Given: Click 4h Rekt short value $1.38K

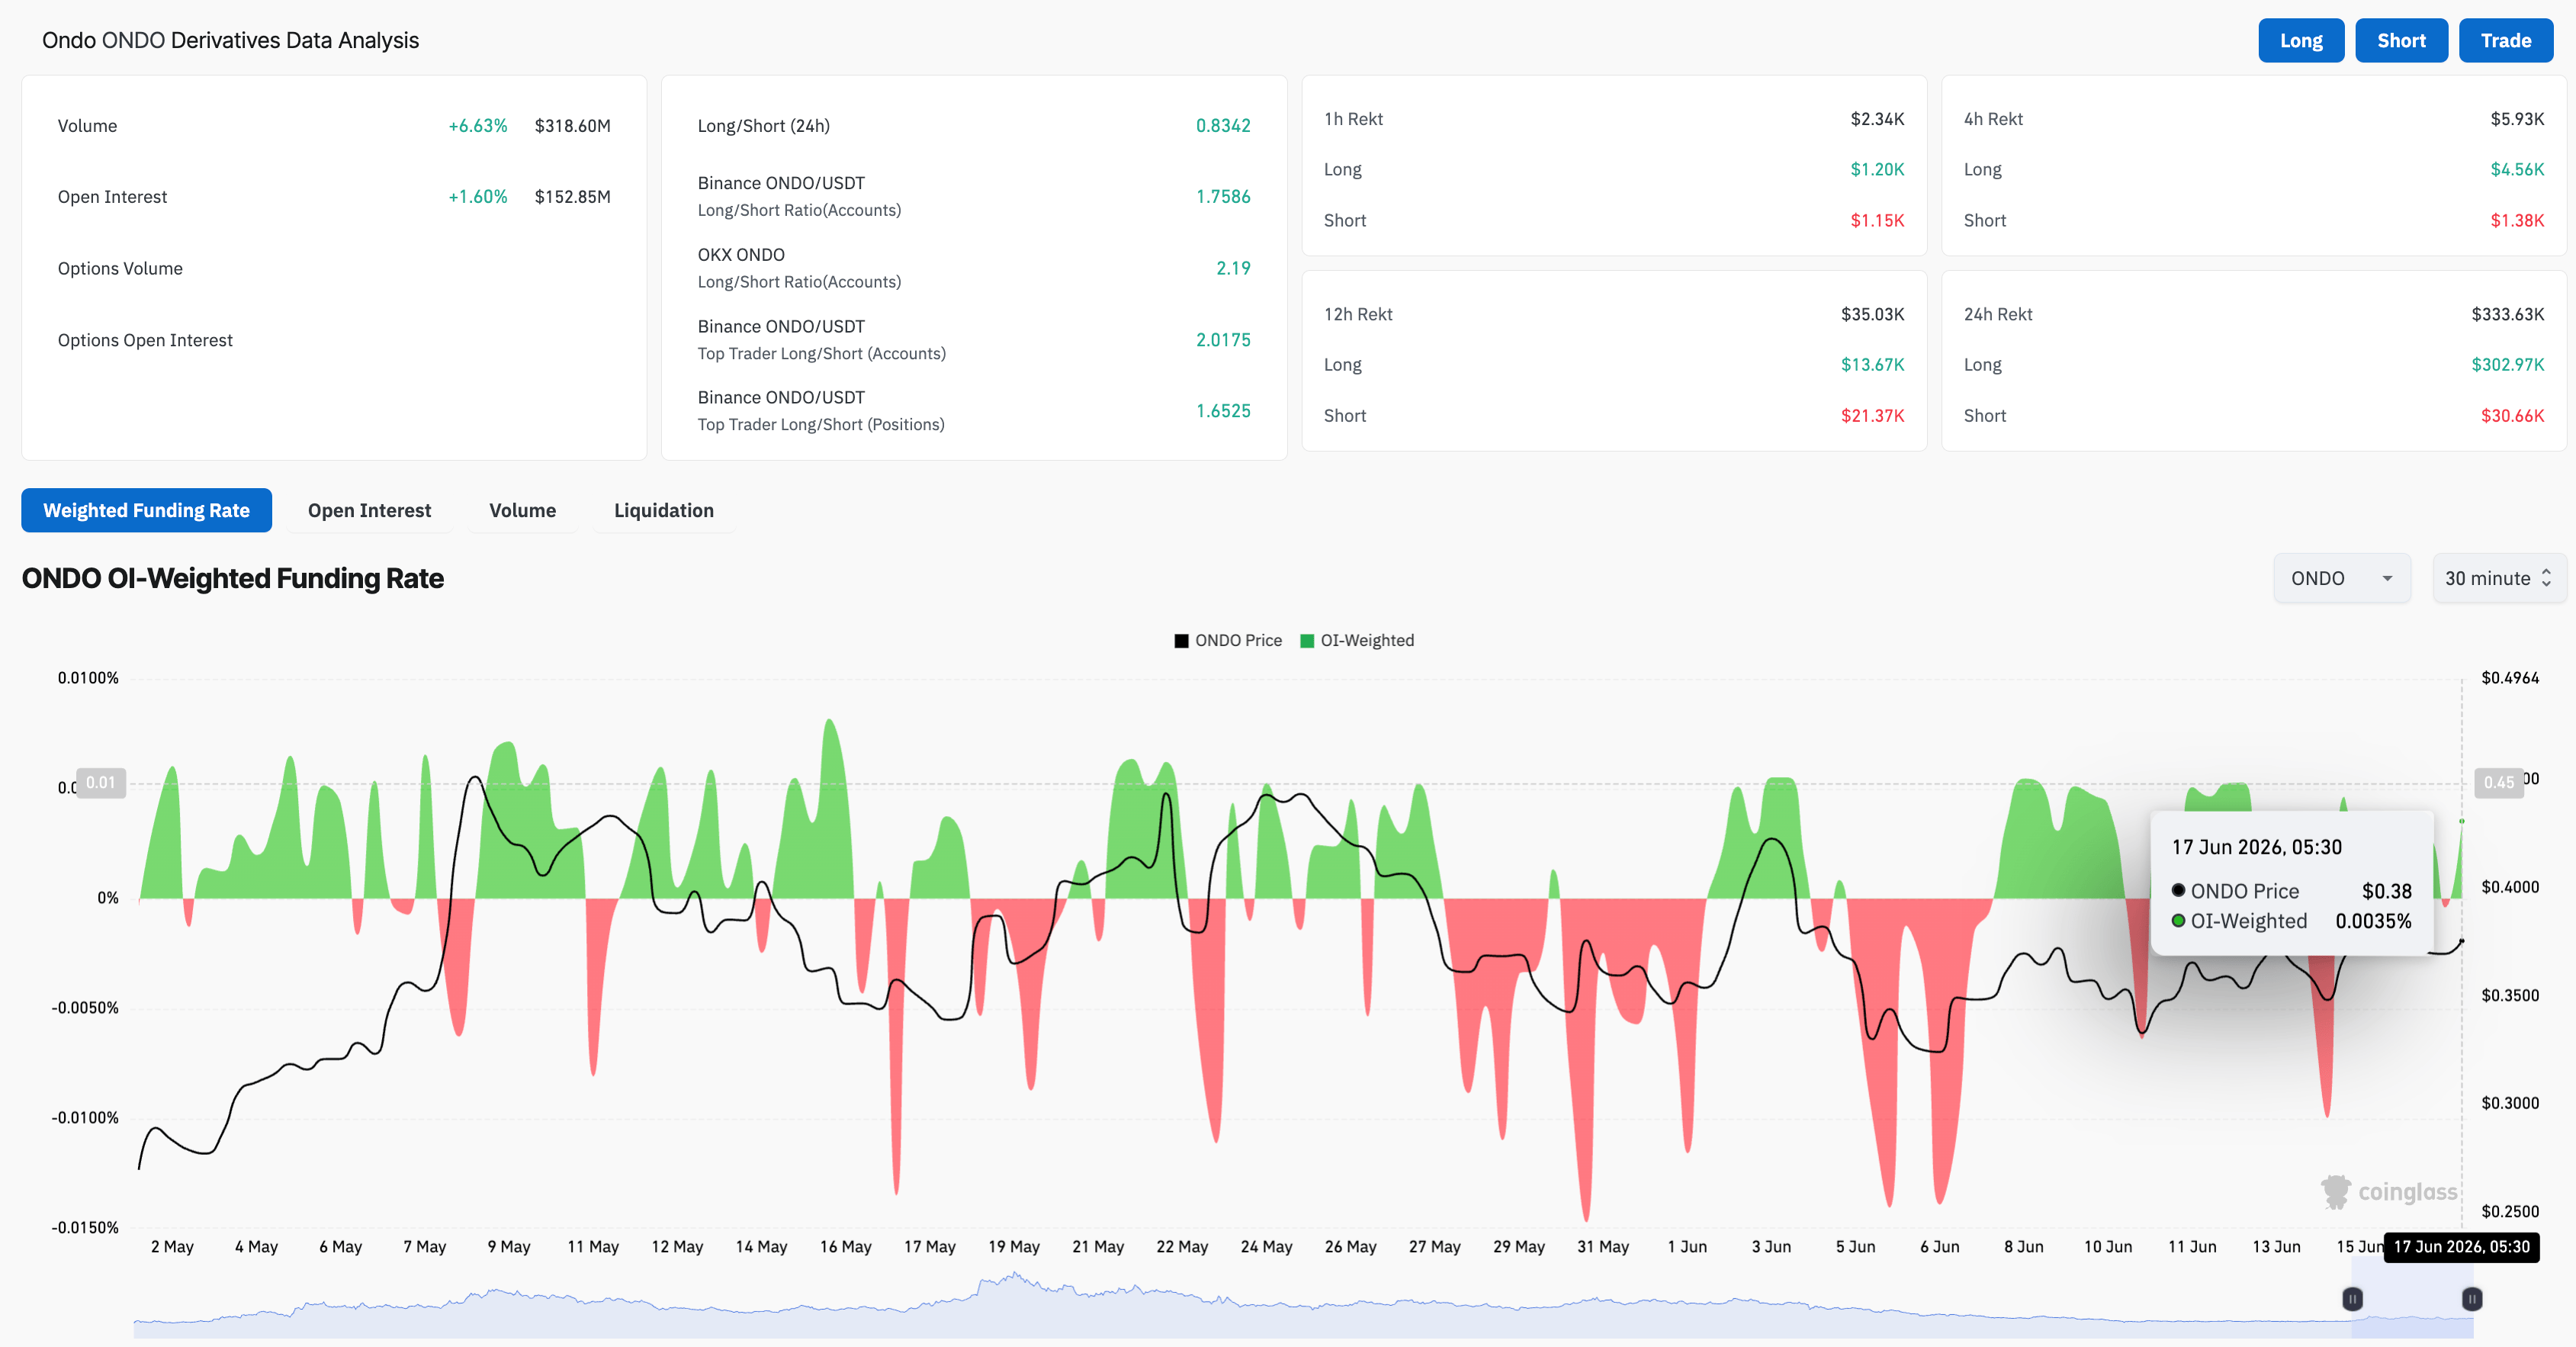Looking at the screenshot, I should 2517,221.
